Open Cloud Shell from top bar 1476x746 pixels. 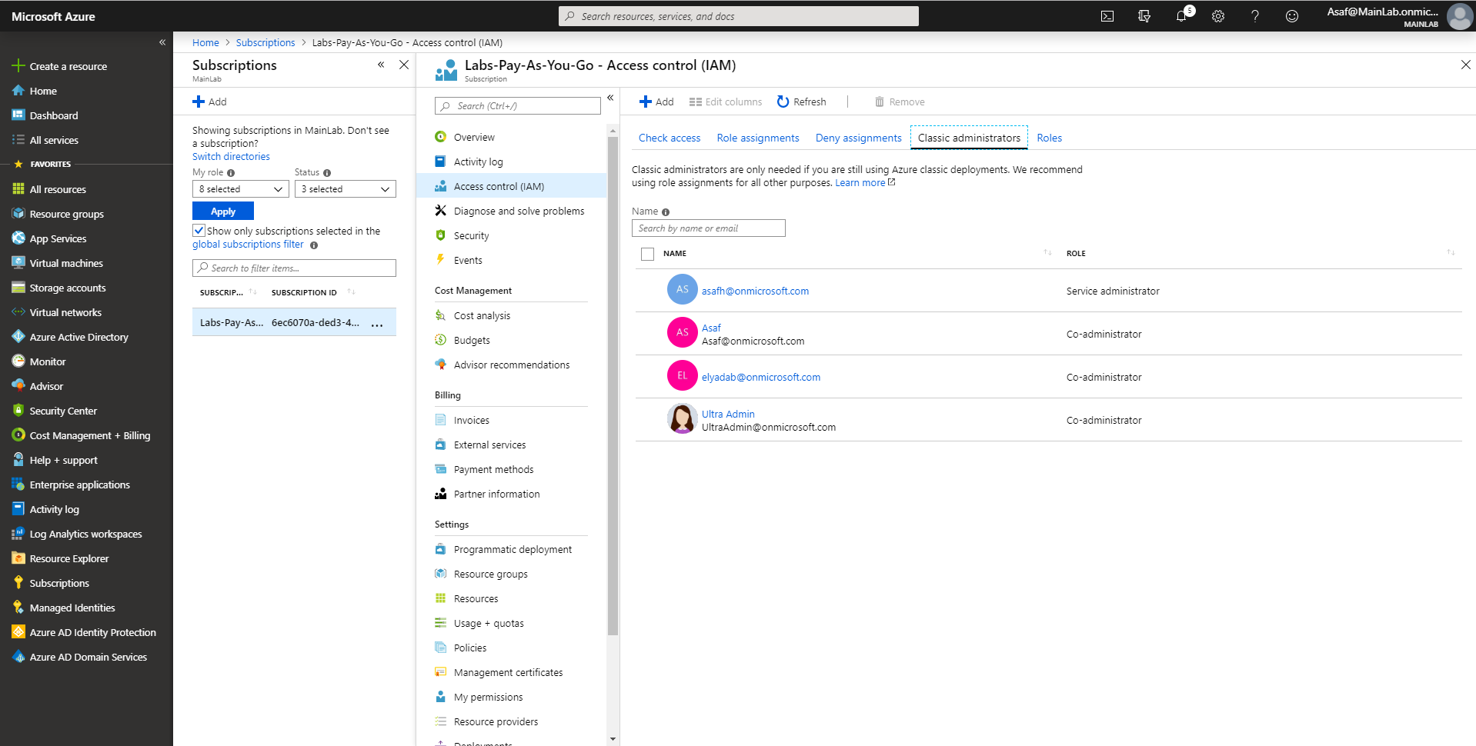point(1107,16)
